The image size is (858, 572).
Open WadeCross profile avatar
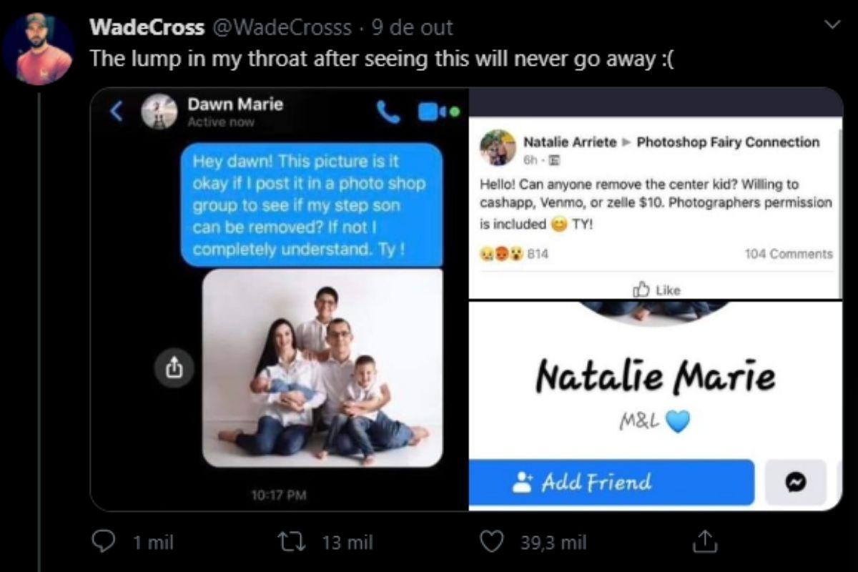click(x=38, y=49)
